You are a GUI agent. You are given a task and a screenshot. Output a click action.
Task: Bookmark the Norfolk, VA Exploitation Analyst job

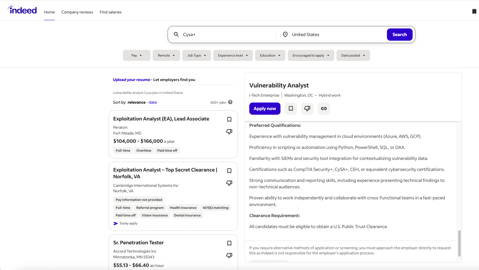229,171
